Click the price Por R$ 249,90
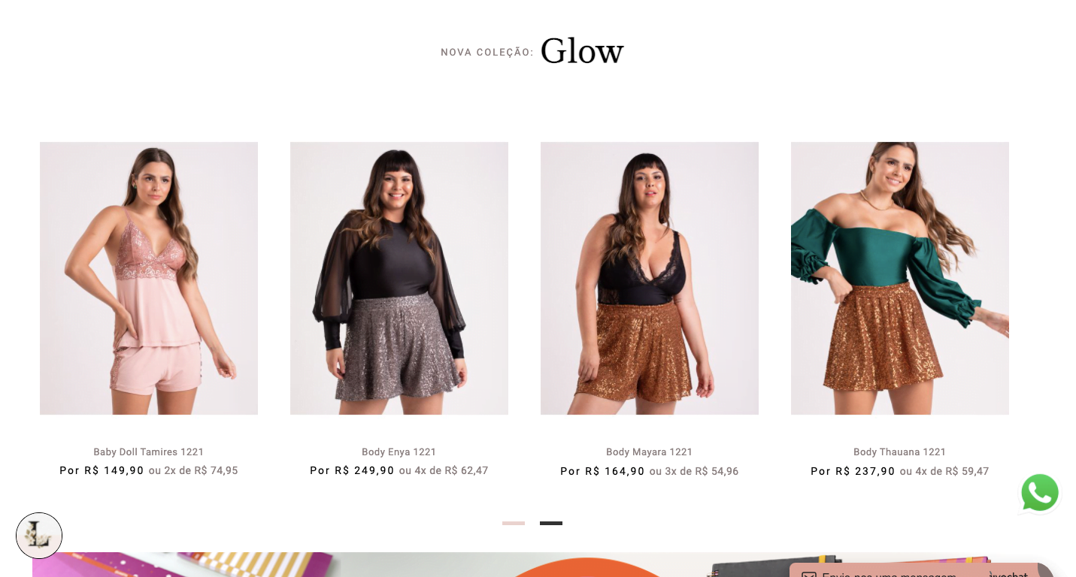This screenshot has height=577, width=1076. (352, 470)
